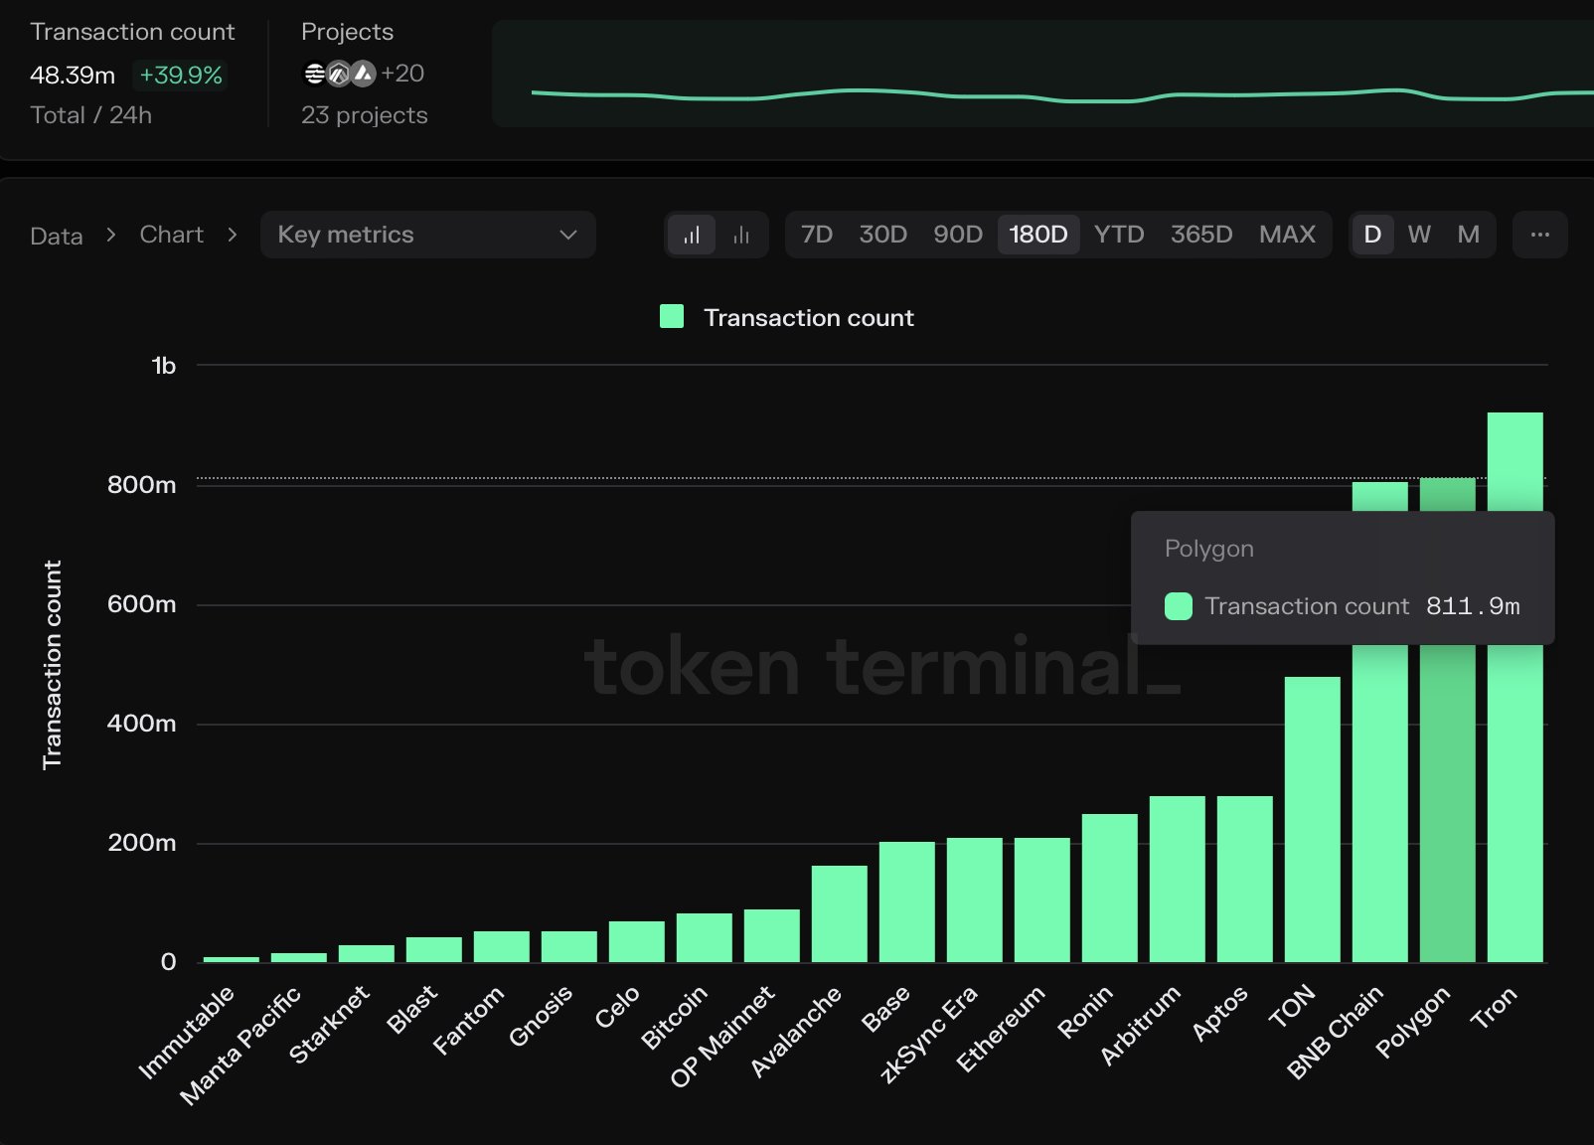Click the 811.9m value in tooltip

[x=1473, y=606]
